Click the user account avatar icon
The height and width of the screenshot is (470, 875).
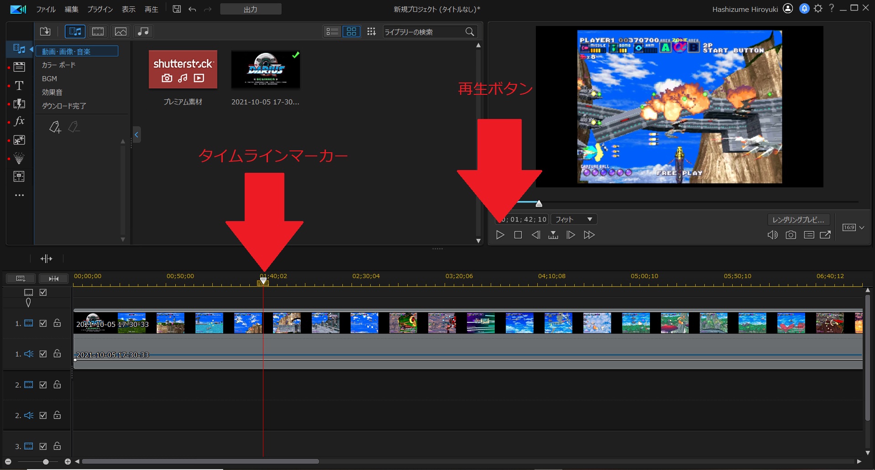[x=788, y=9]
